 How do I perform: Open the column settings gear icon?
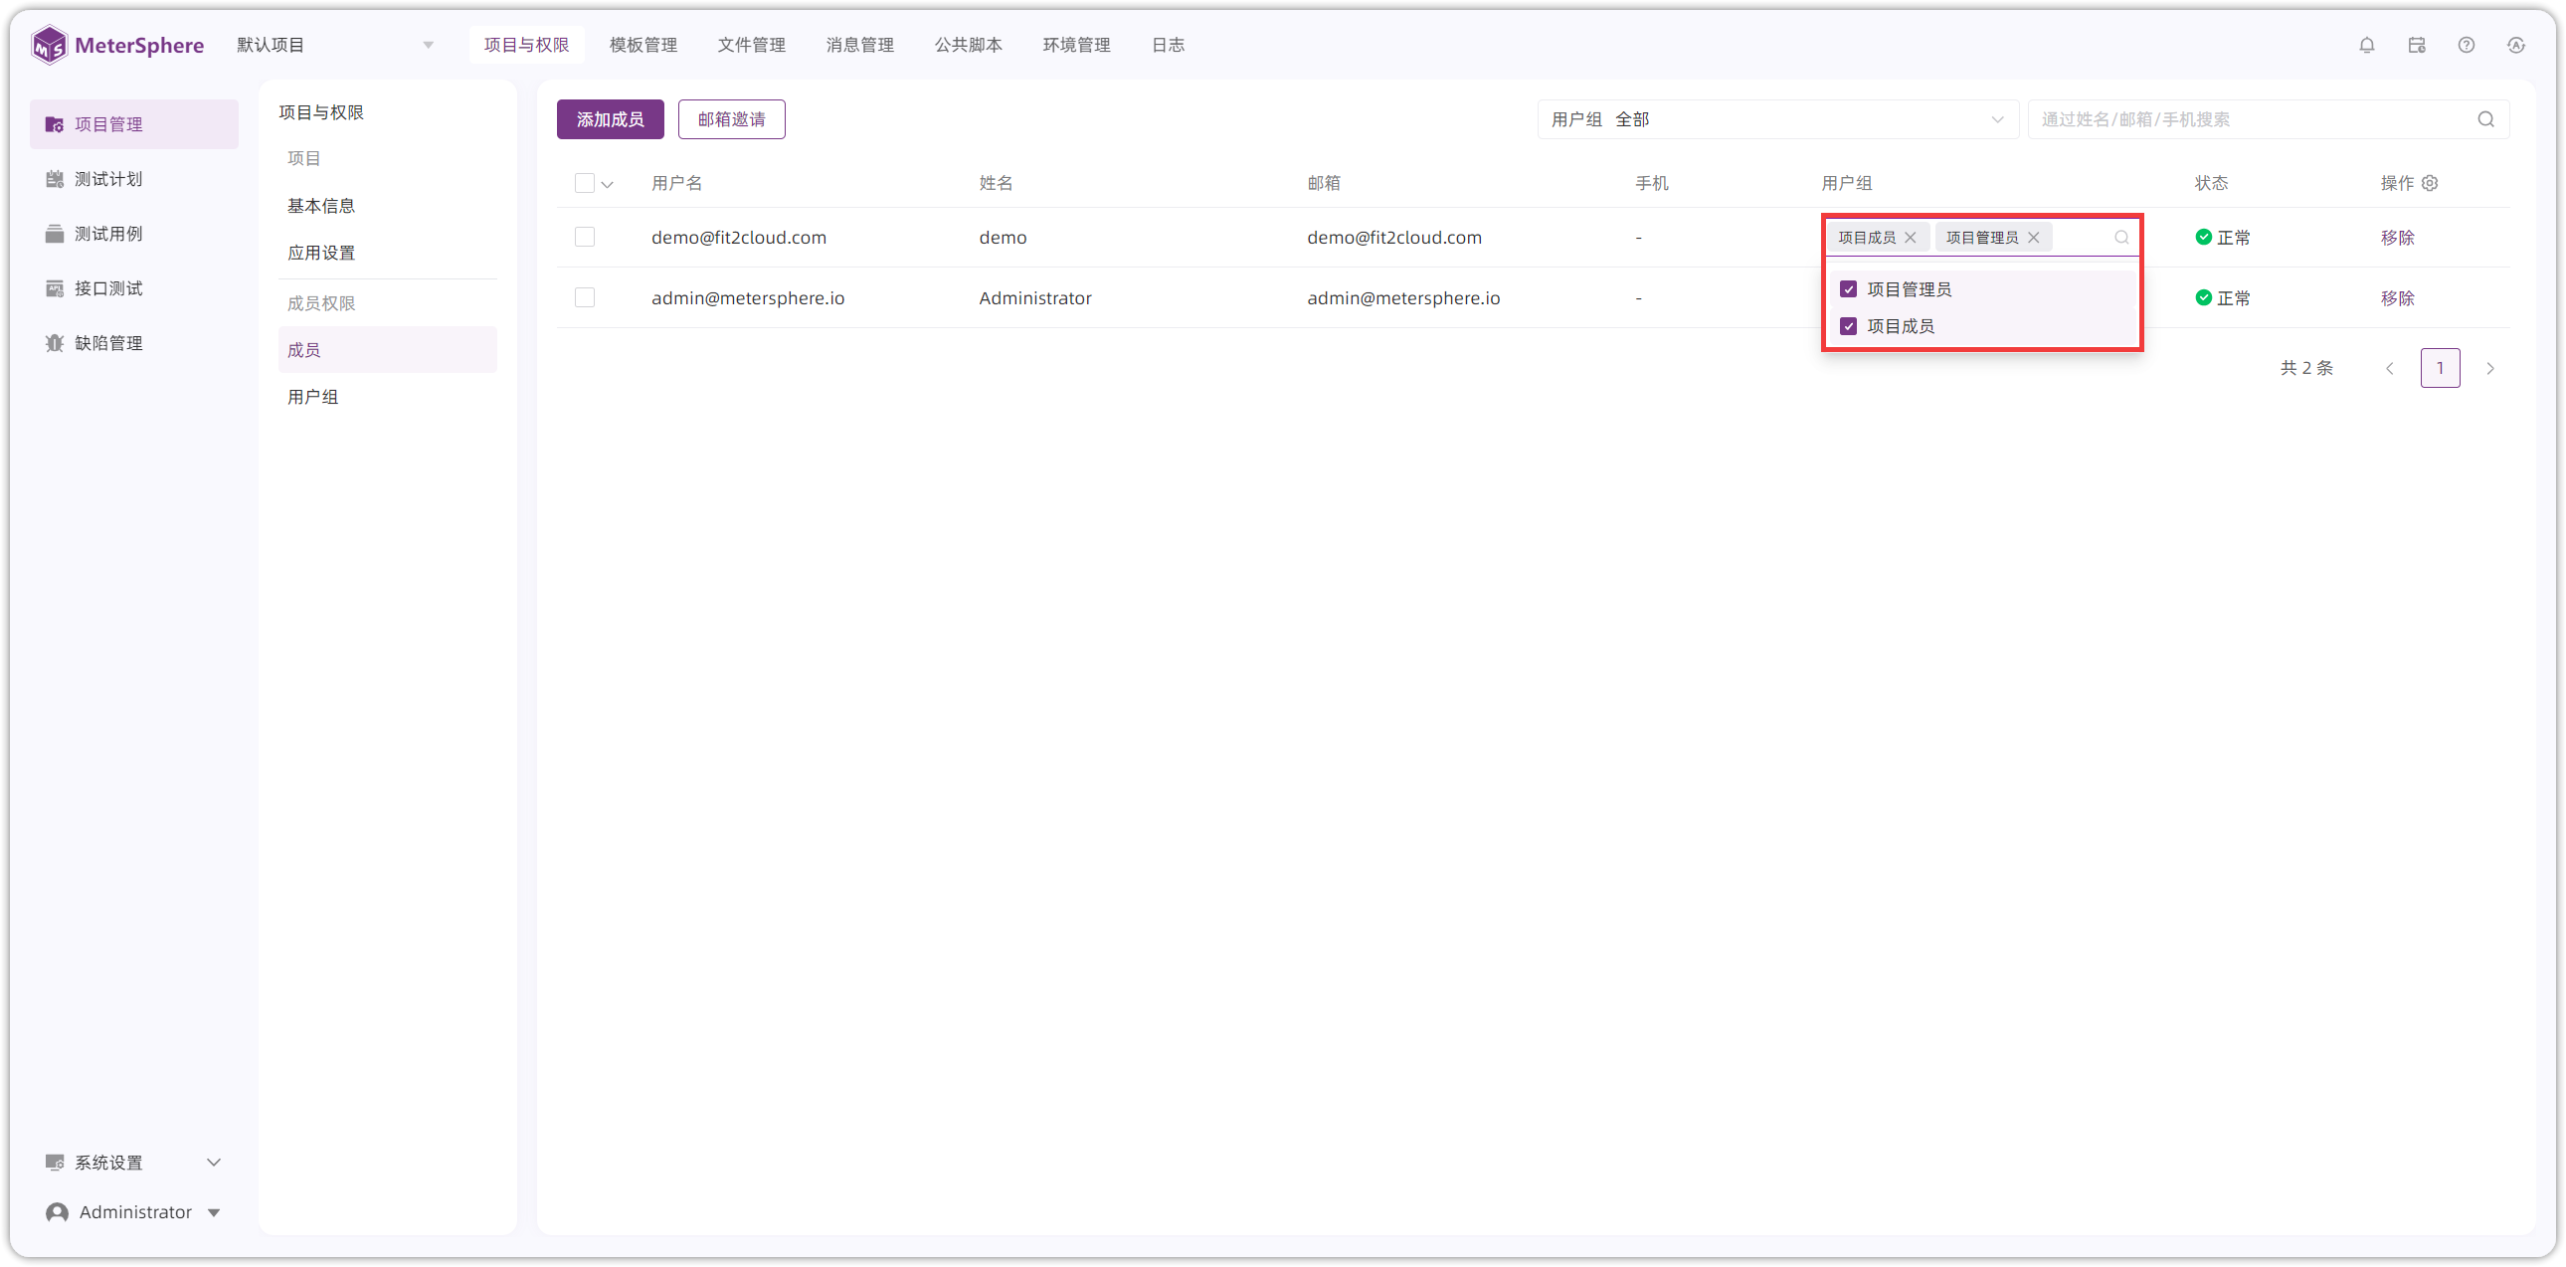(x=2431, y=183)
